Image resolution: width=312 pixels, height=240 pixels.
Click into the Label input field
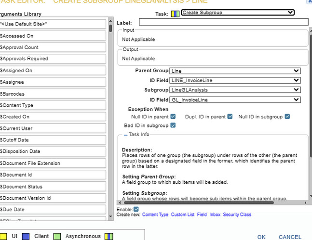[224, 22]
